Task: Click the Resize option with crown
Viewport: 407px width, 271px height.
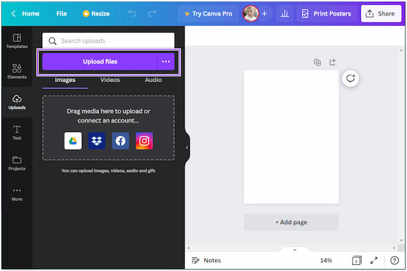Action: click(x=96, y=14)
